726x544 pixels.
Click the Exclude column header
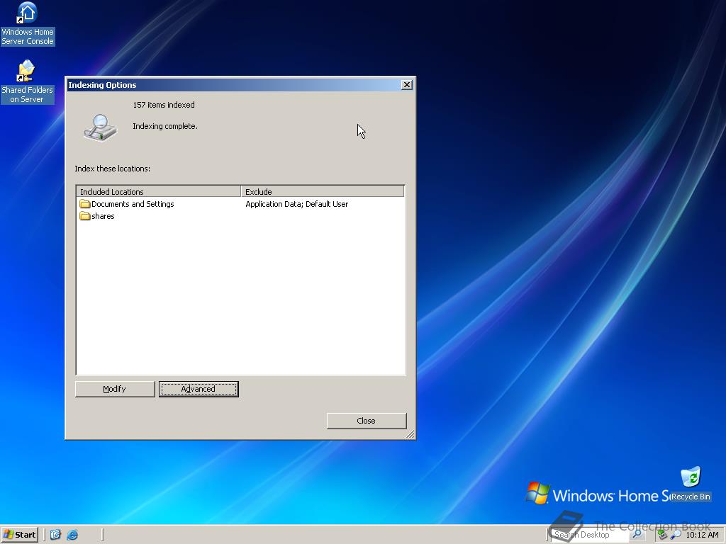323,191
